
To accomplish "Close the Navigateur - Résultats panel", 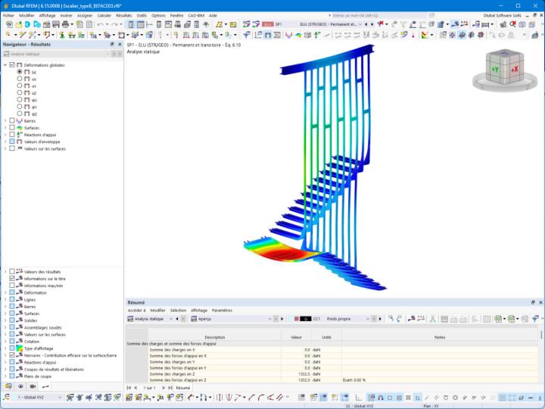I will pos(120,45).
